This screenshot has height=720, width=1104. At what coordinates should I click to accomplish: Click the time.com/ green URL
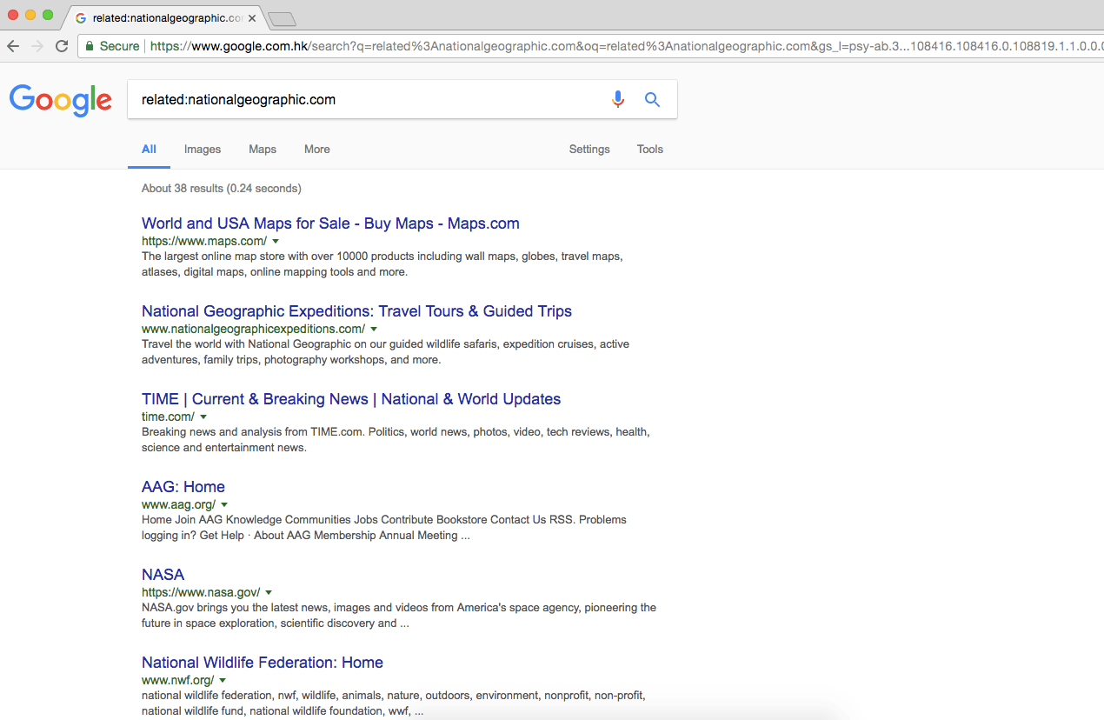click(x=168, y=417)
